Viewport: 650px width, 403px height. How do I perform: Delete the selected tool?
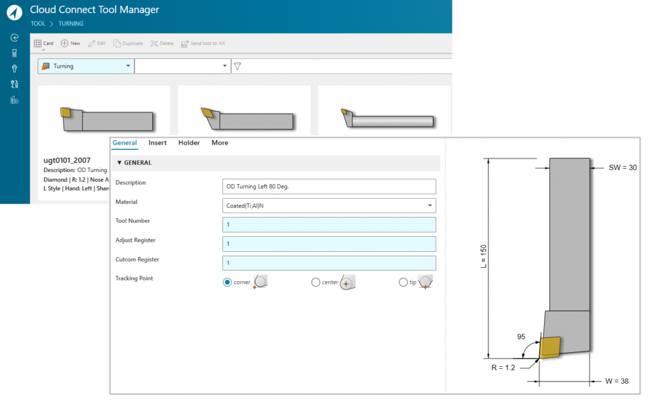162,44
